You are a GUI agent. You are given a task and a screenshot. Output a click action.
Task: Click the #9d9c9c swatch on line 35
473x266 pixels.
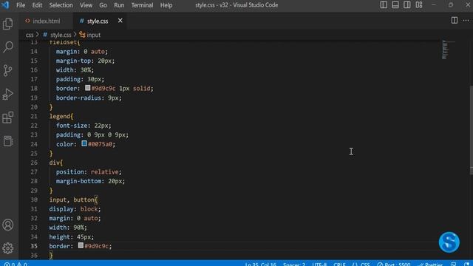(x=81, y=245)
